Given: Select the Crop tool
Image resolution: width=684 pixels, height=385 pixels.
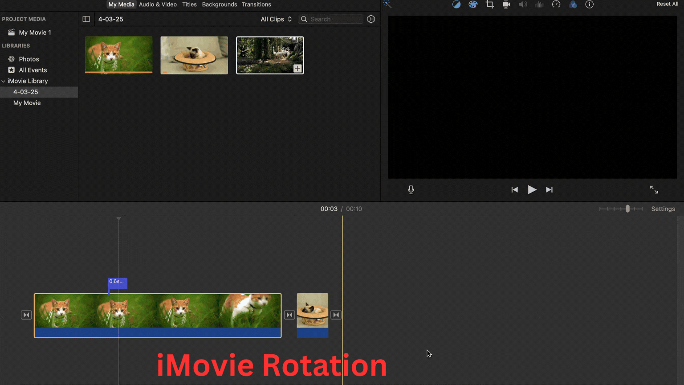Looking at the screenshot, I should click(490, 4).
